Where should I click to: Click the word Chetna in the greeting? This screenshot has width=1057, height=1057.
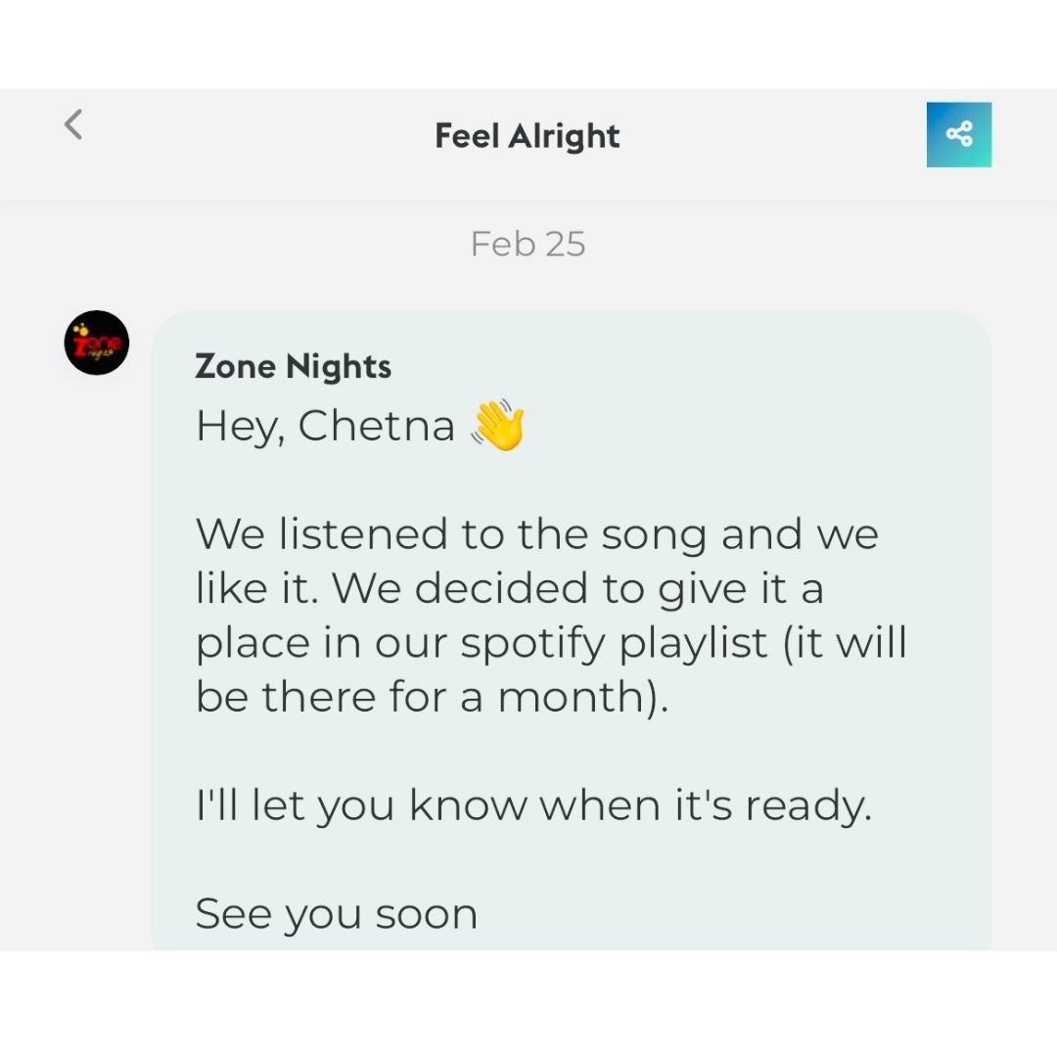pos(377,426)
